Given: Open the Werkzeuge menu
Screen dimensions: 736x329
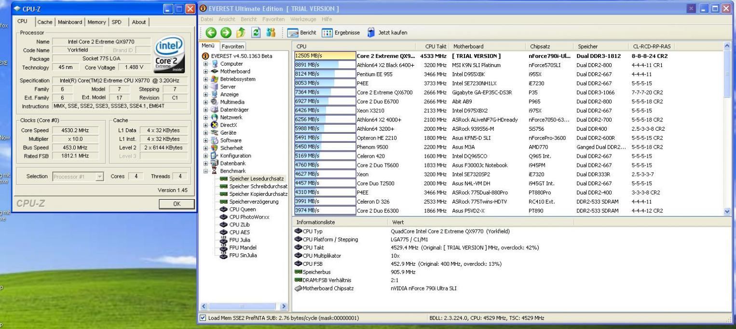Looking at the screenshot, I should pos(304,19).
